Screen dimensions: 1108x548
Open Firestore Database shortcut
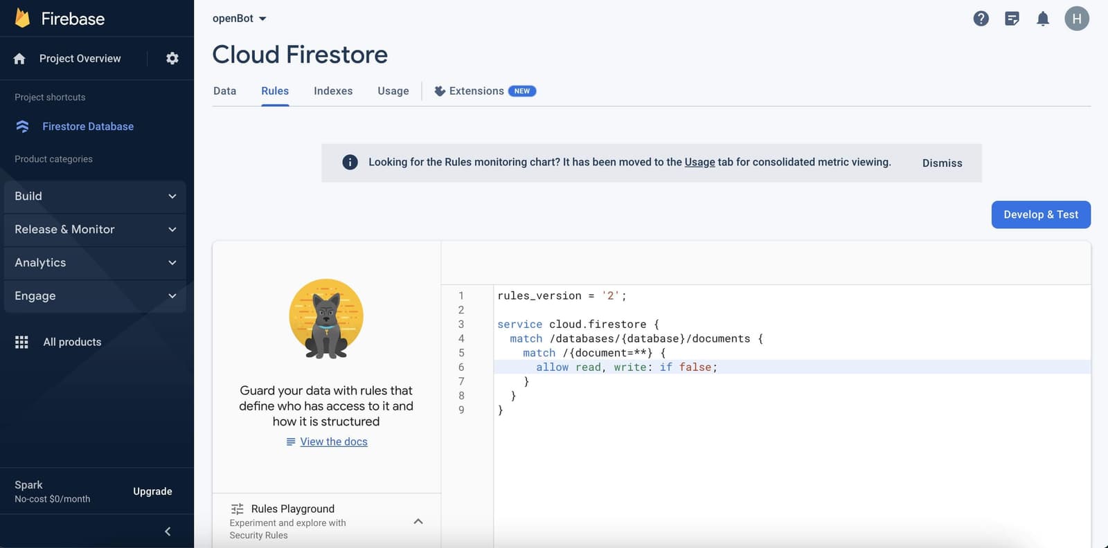[88, 127]
